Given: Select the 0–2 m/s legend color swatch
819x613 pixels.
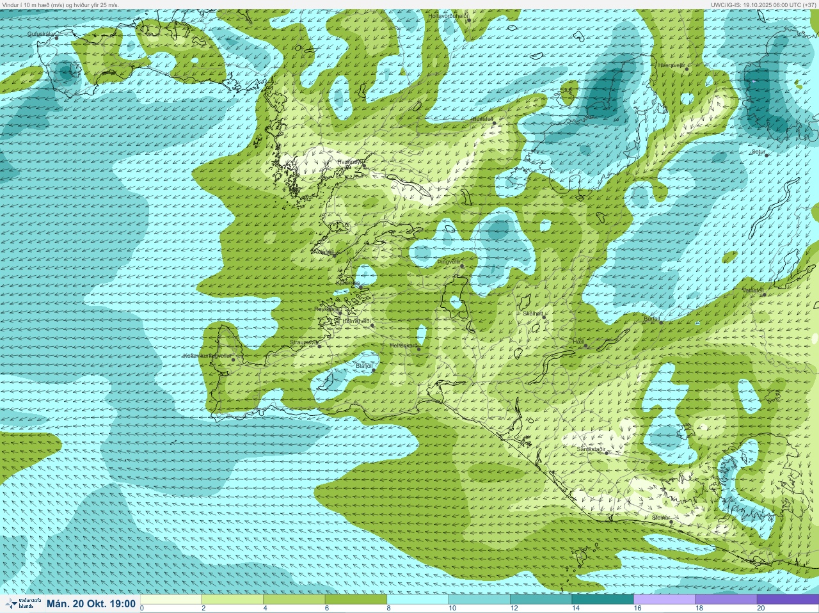Looking at the screenshot, I should (x=171, y=600).
